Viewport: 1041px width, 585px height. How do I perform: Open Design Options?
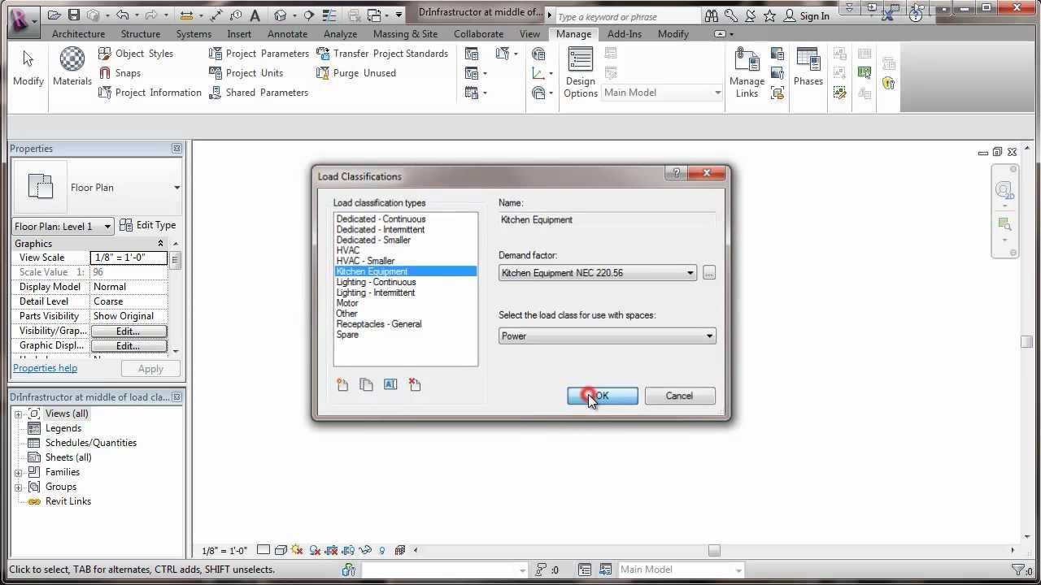point(581,72)
